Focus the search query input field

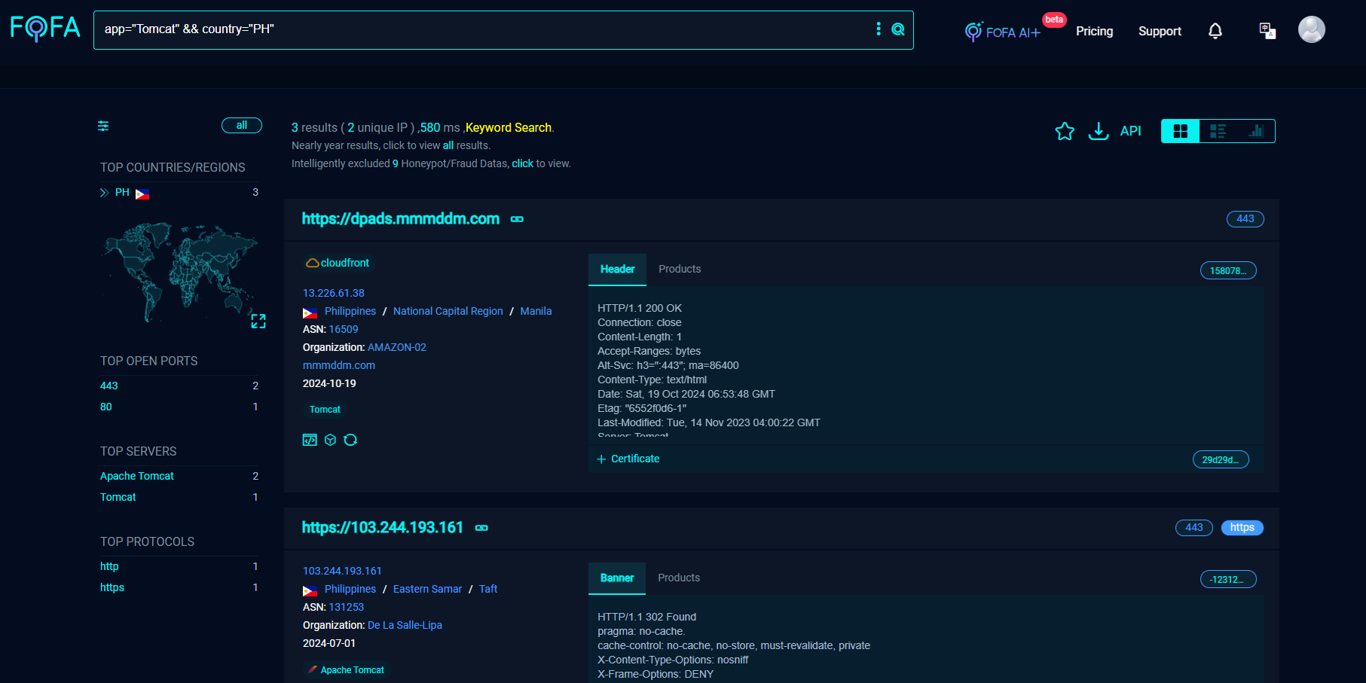(482, 29)
